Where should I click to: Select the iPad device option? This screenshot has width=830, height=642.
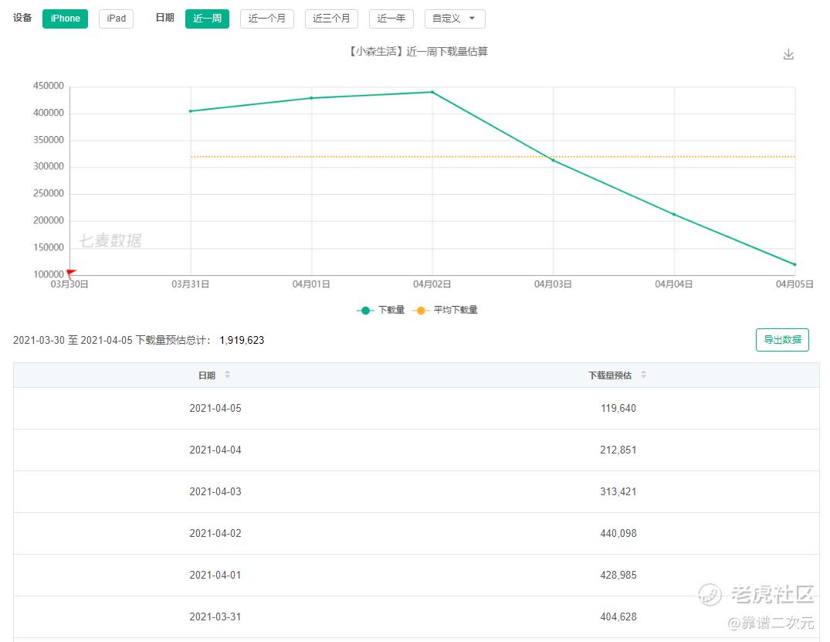coord(116,19)
